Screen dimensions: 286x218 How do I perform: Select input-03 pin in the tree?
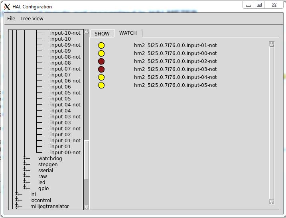[60, 123]
